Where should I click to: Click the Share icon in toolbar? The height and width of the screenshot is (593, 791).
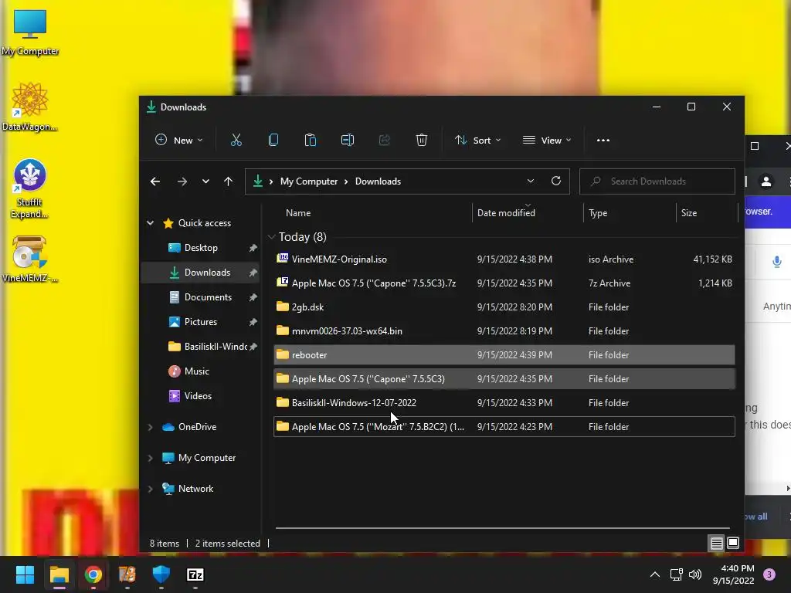click(x=385, y=141)
